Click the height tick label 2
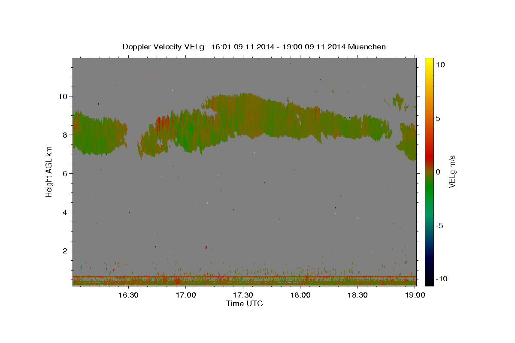This screenshot has width=515, height=343. (64, 251)
